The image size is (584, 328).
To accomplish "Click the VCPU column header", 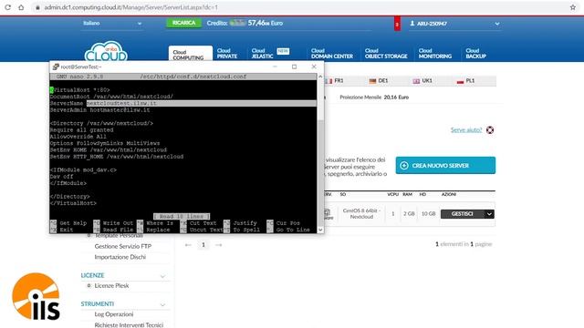I will pyautogui.click(x=393, y=194).
